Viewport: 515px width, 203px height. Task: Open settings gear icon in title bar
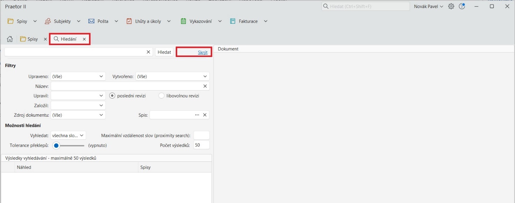point(451,6)
